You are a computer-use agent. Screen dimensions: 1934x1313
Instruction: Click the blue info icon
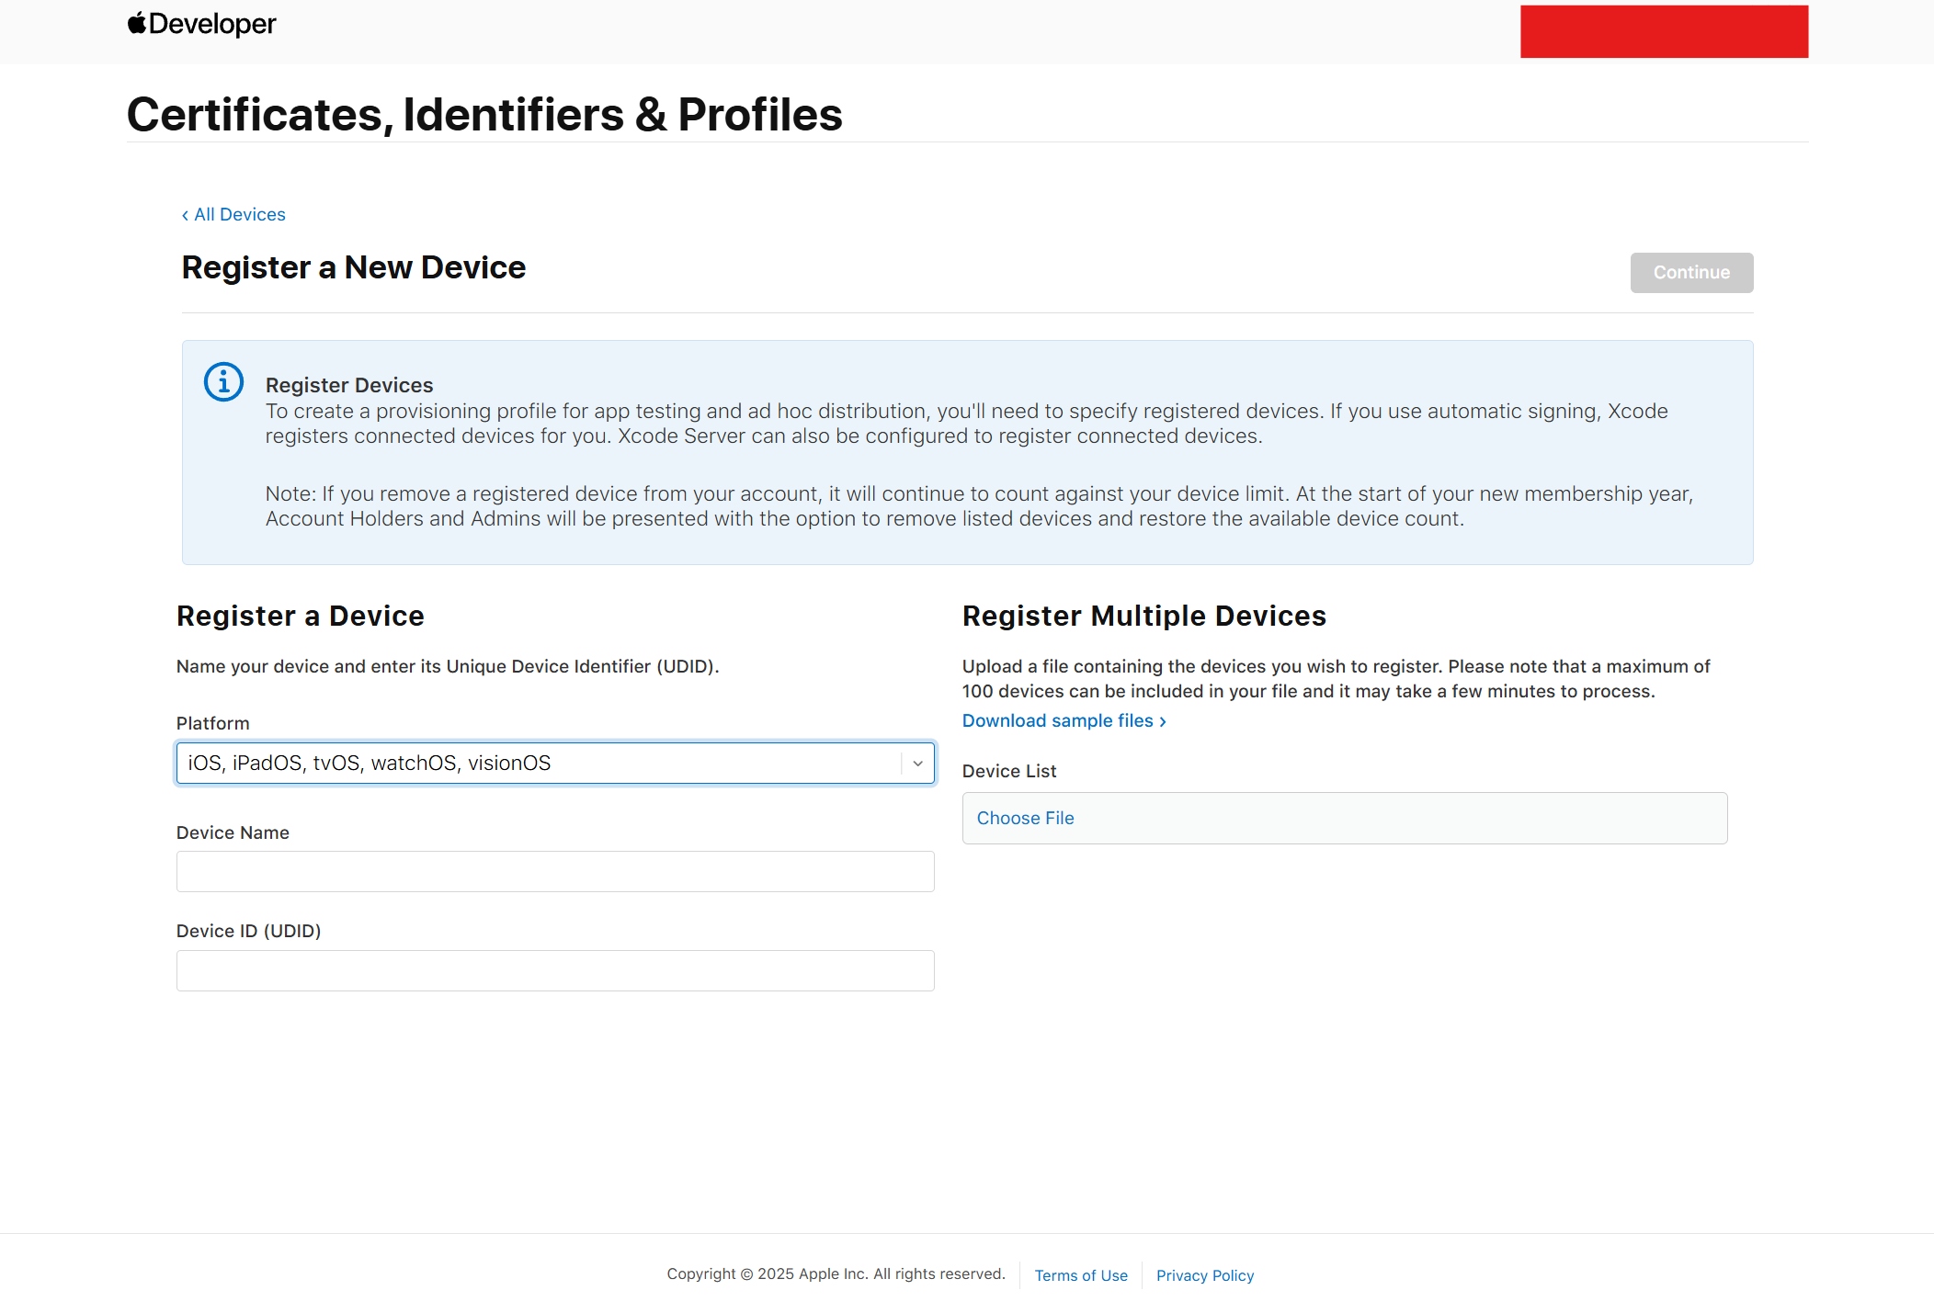[223, 381]
